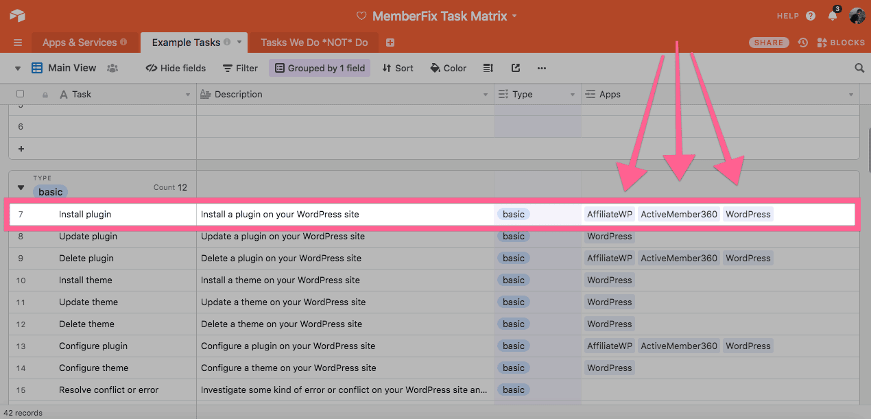
Task: Open the notifications bell
Action: point(833,16)
